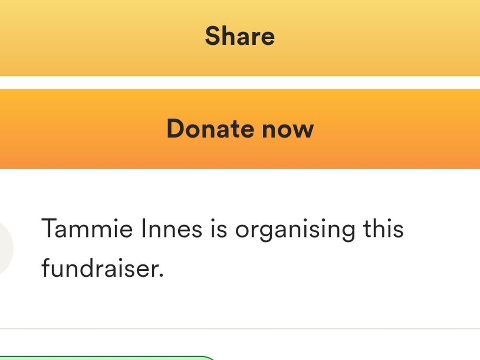Click the green badge below the divider
This screenshot has height=360, width=480.
click(x=108, y=357)
